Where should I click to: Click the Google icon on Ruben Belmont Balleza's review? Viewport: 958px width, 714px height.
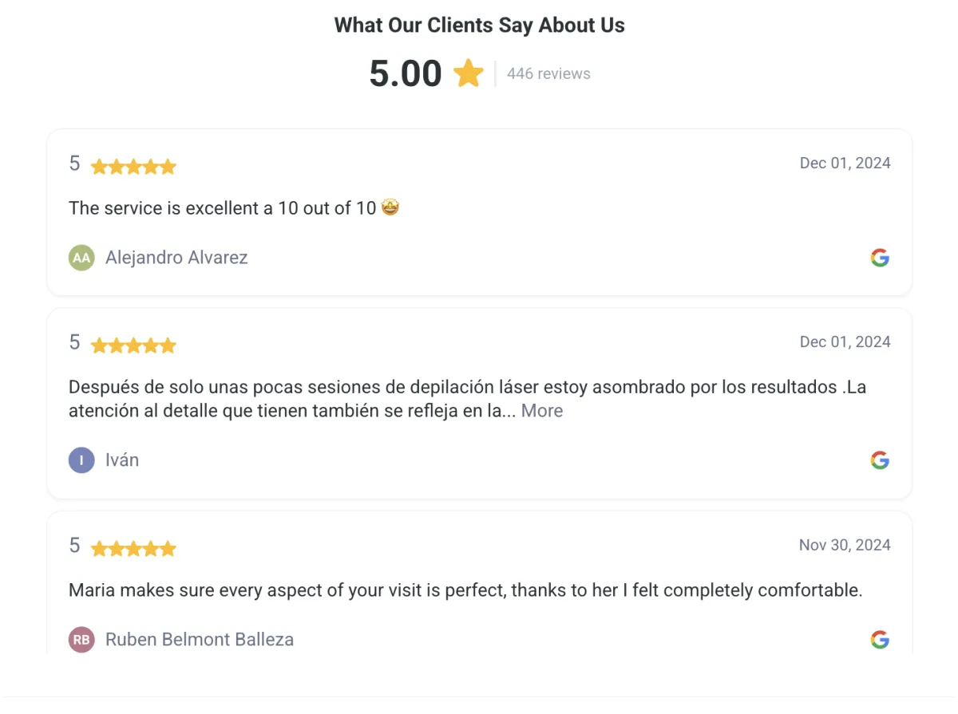coord(880,640)
